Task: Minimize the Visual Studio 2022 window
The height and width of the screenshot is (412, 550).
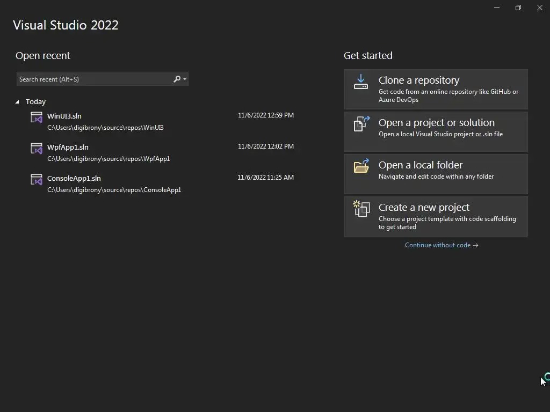Action: point(497,8)
